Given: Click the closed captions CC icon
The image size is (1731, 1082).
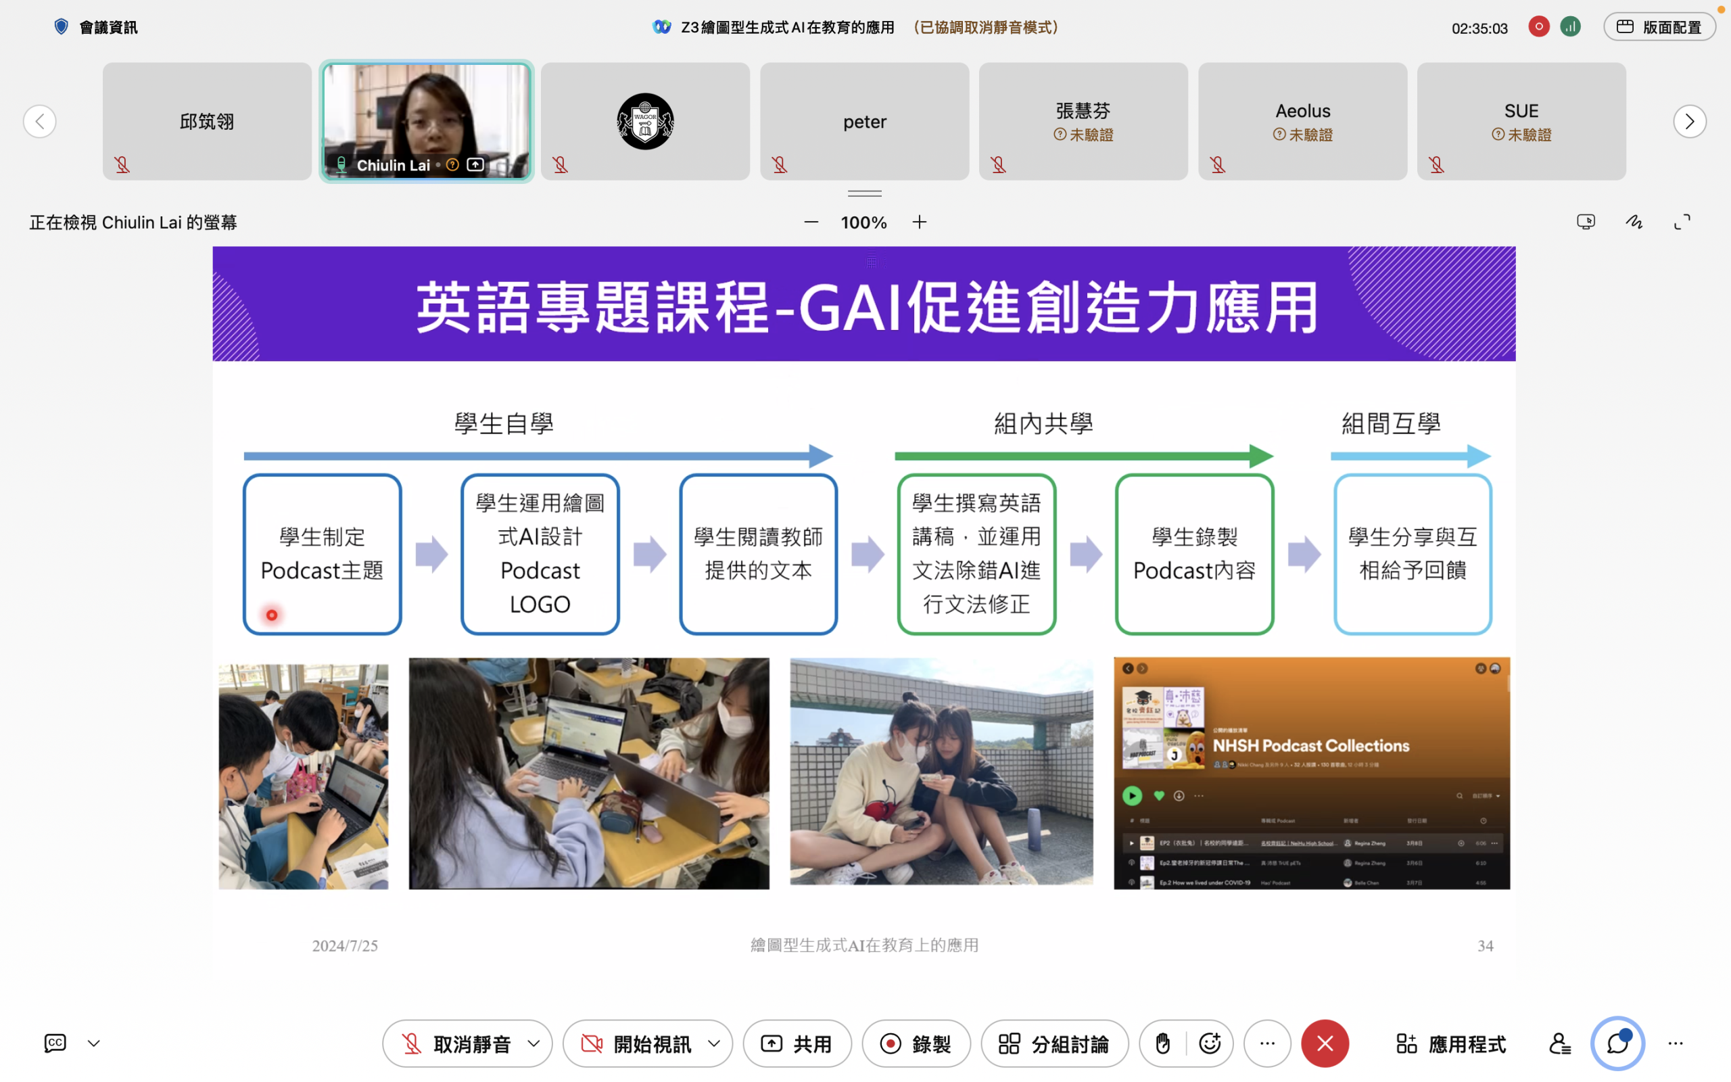Looking at the screenshot, I should pos(55,1043).
